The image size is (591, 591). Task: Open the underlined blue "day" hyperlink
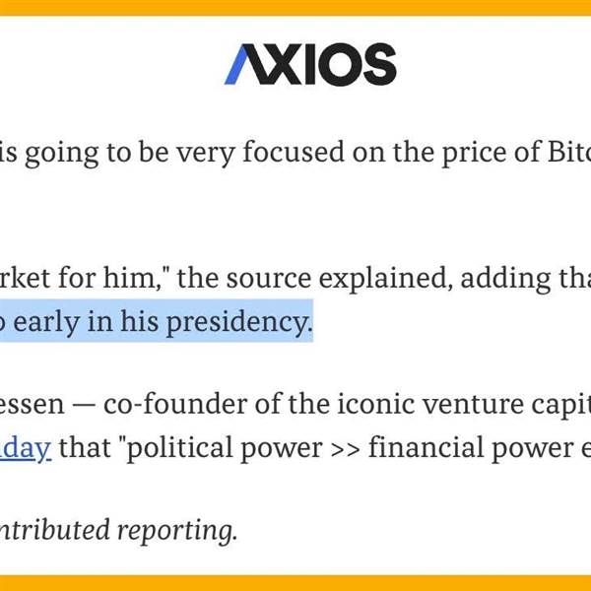coord(26,448)
